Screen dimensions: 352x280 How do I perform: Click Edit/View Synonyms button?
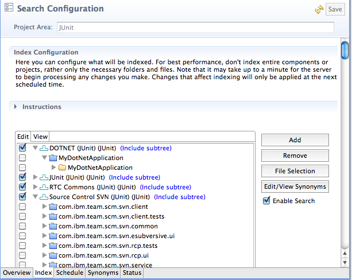pos(295,186)
